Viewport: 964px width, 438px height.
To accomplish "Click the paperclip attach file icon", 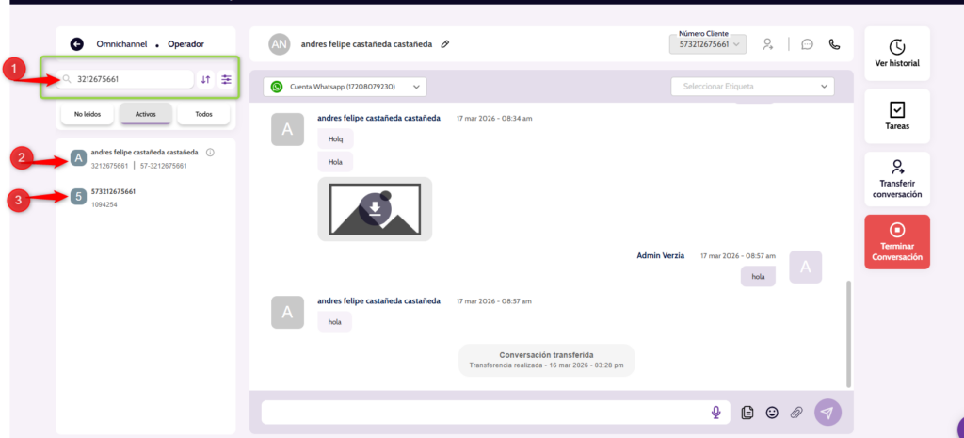I will (796, 413).
